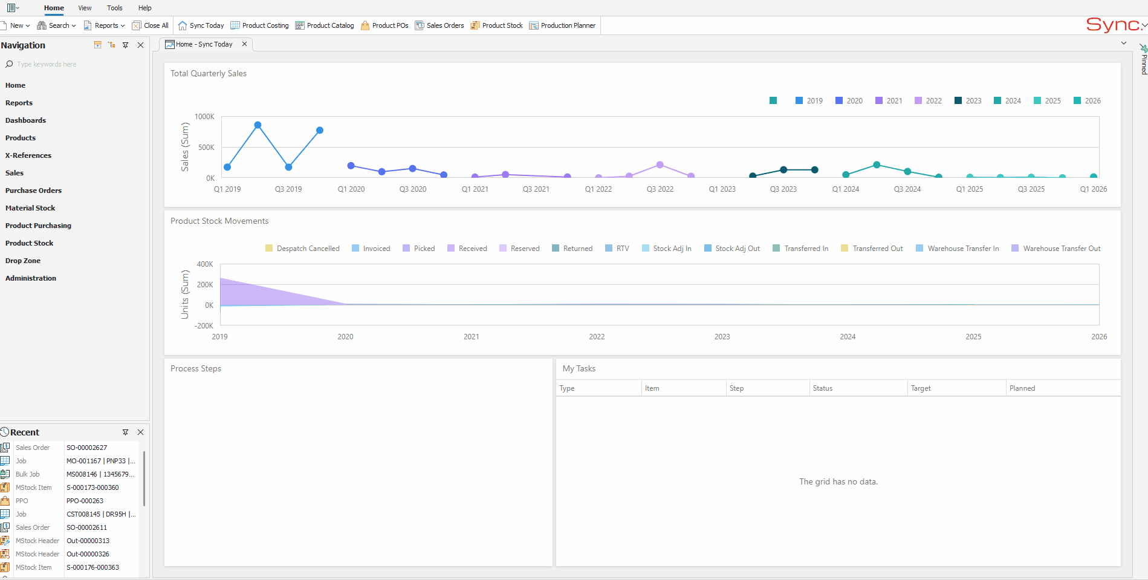Toggle the 2026 series in sales legend
The image size is (1148, 580).
(x=1087, y=100)
